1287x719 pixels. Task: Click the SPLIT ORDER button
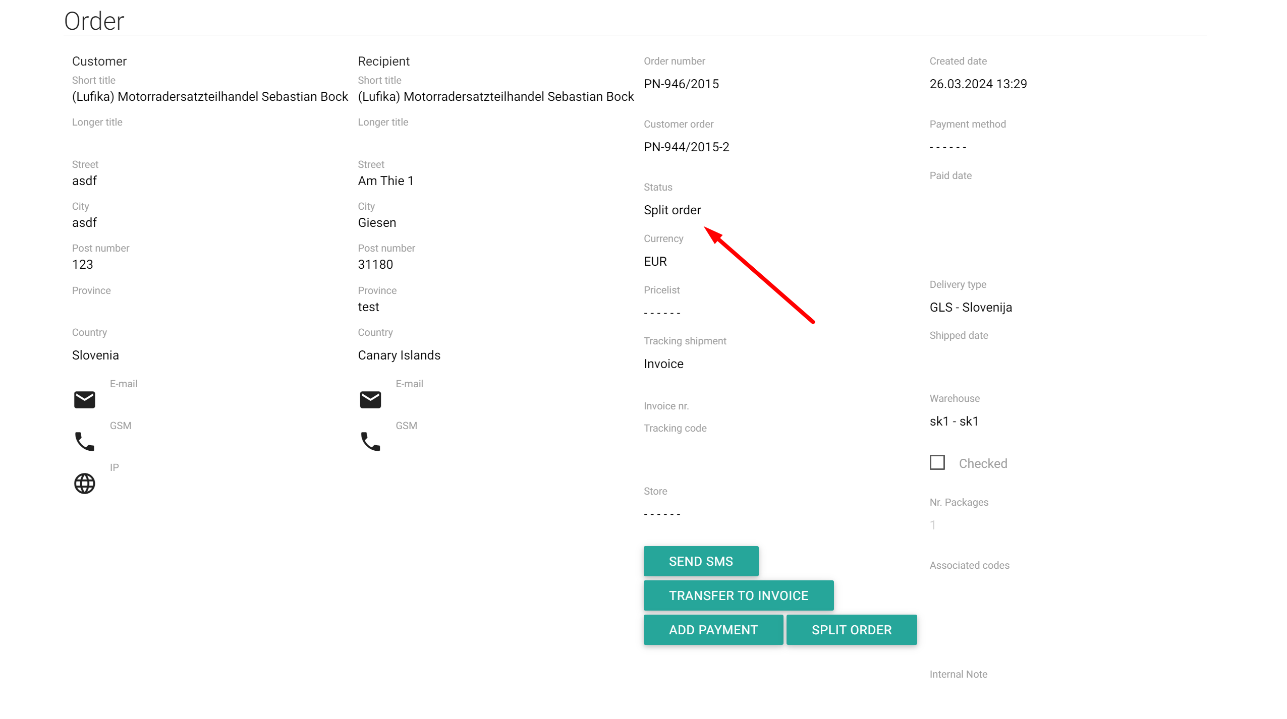click(851, 630)
